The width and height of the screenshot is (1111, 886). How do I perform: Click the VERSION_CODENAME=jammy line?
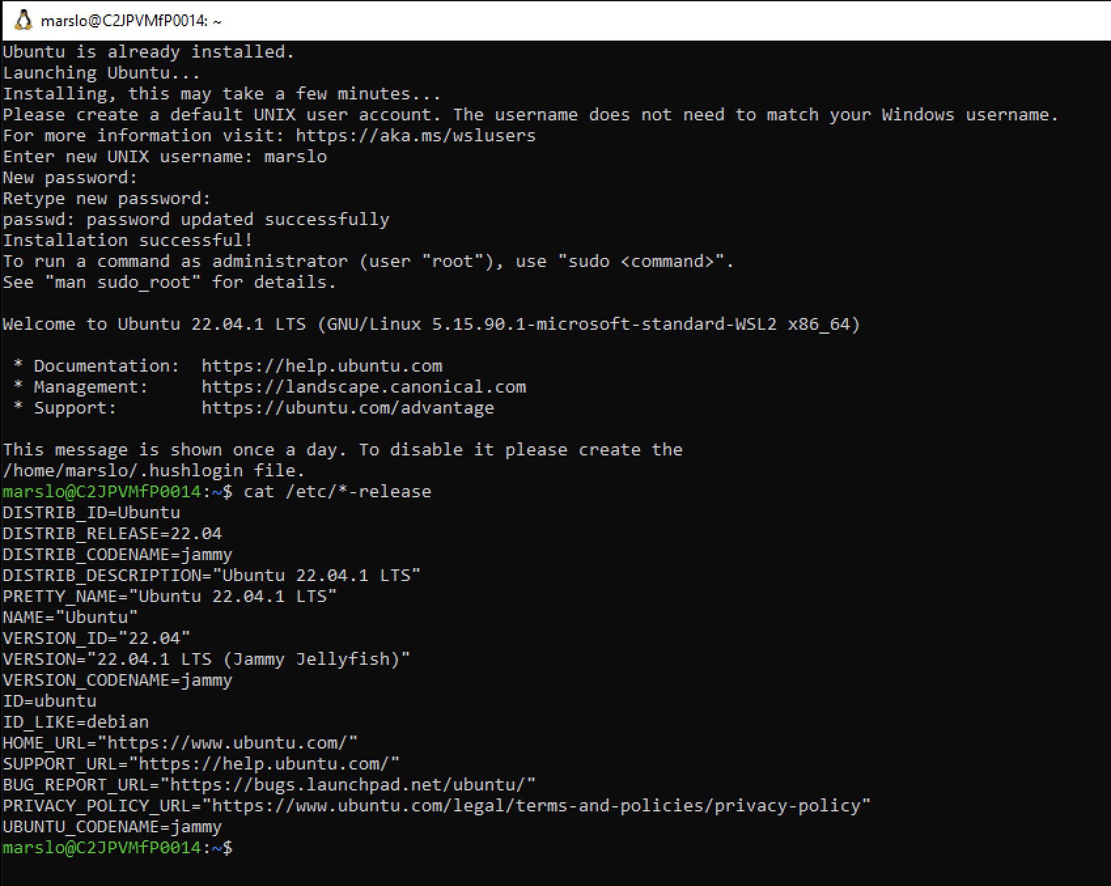tap(118, 680)
